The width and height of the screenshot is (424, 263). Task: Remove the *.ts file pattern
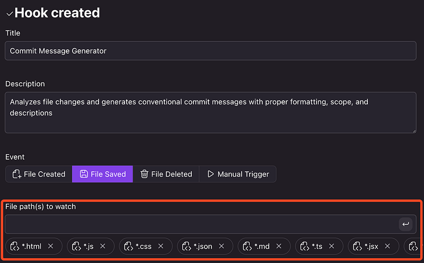tap(332, 246)
